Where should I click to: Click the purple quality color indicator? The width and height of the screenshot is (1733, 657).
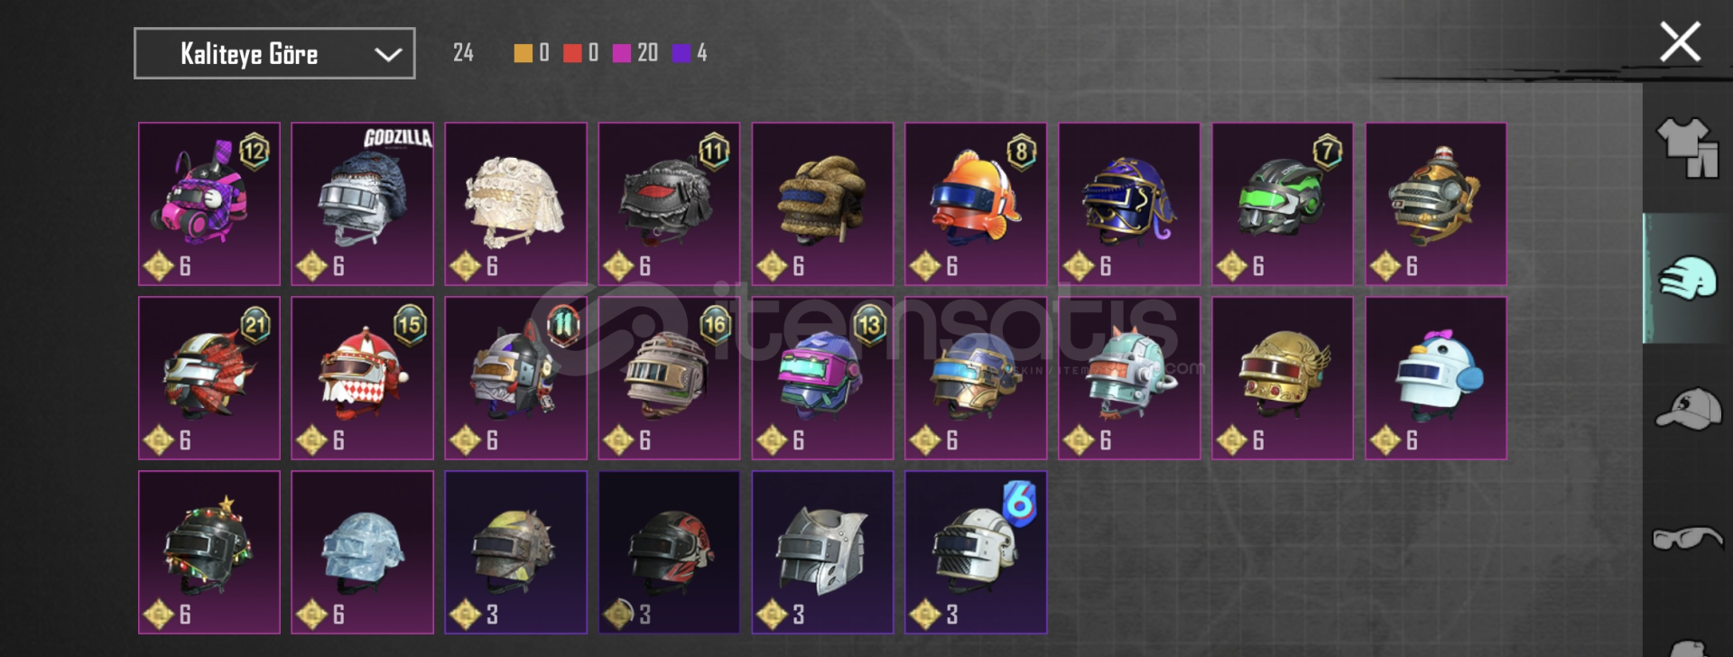681,53
